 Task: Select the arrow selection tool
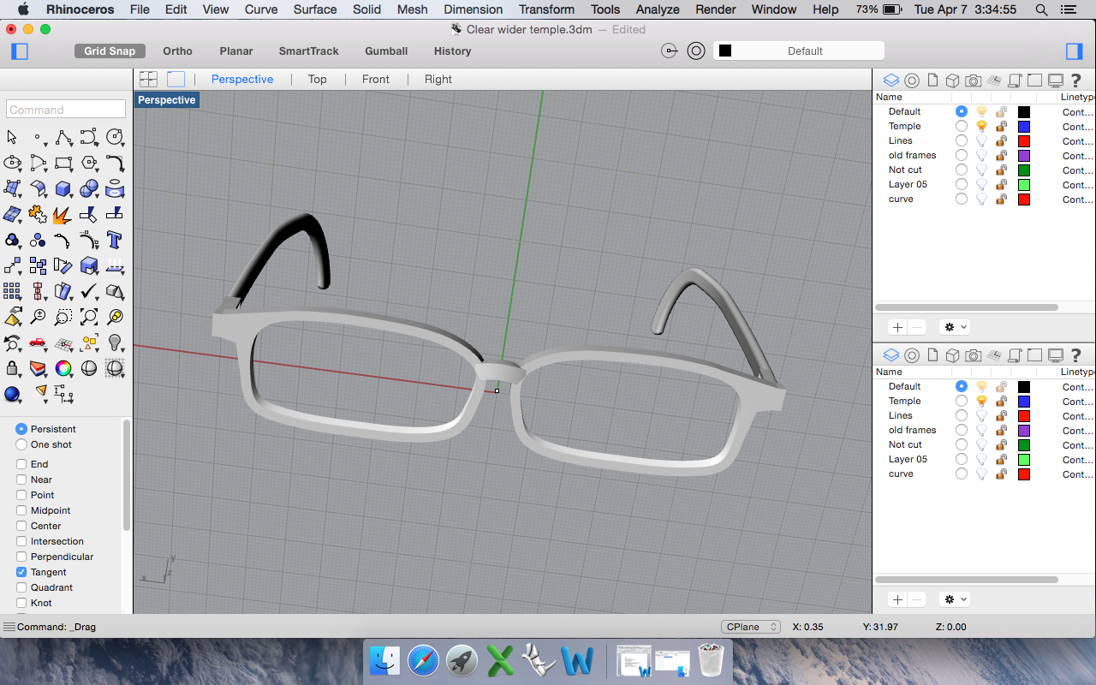pos(12,137)
